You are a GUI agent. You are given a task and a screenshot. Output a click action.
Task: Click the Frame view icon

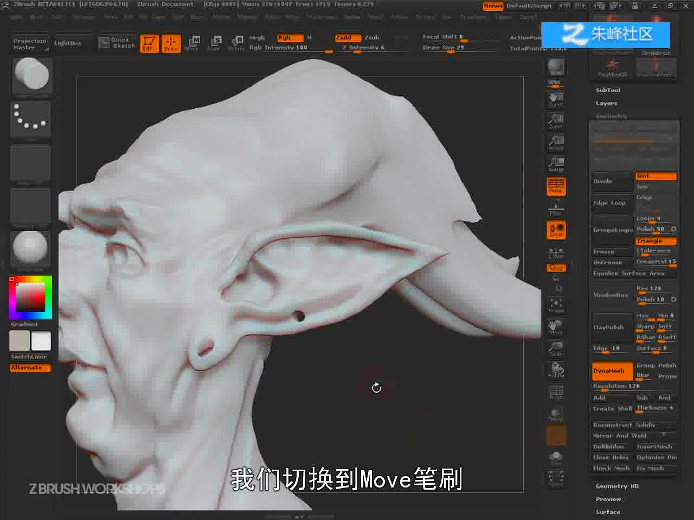(x=556, y=305)
